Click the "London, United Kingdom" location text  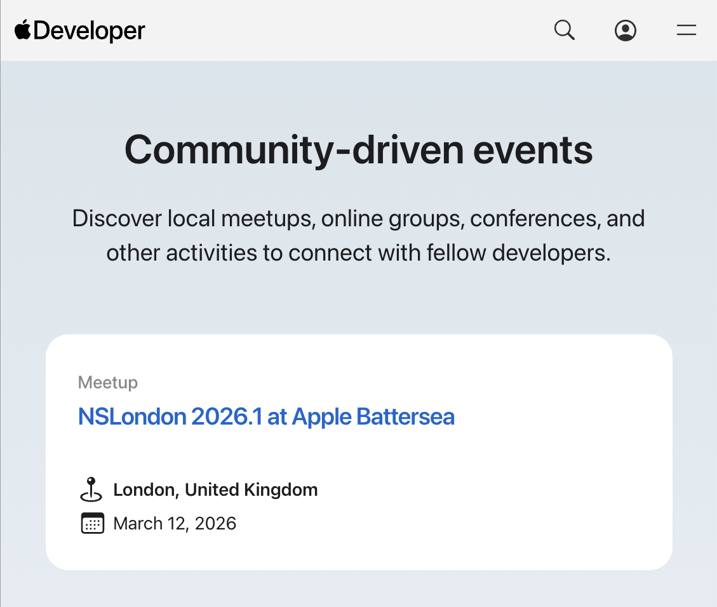(215, 490)
